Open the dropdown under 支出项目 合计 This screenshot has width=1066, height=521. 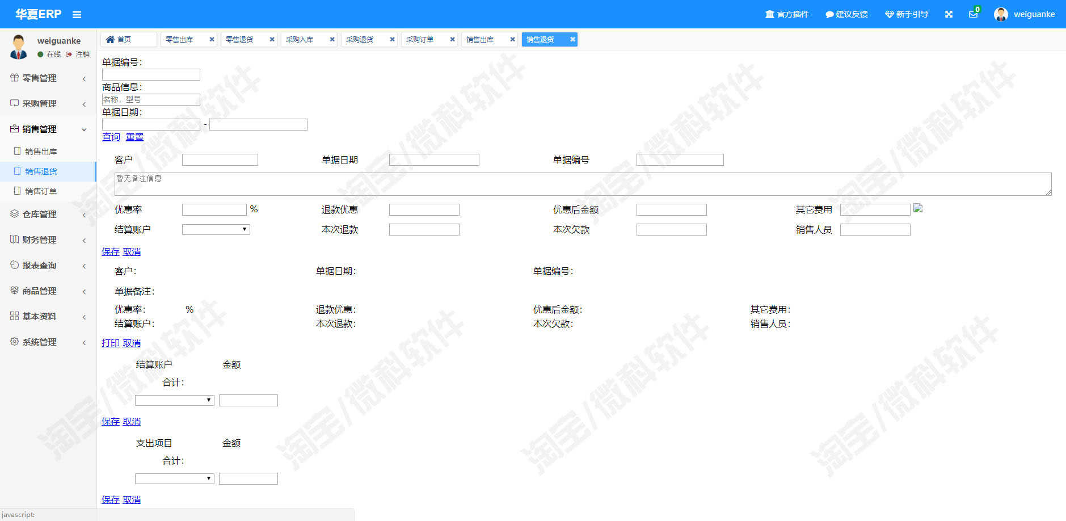(175, 478)
